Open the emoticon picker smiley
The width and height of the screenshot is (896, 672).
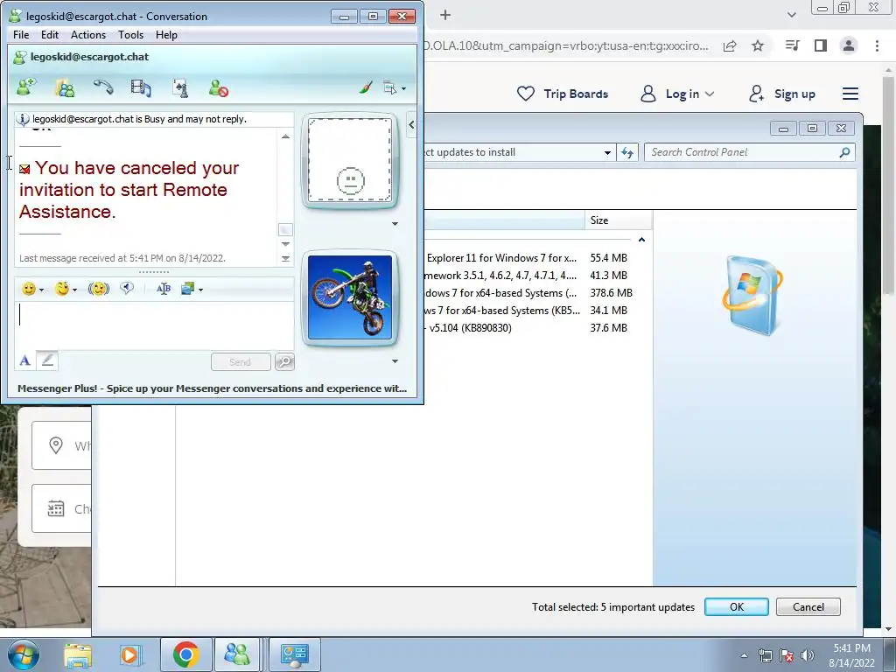pyautogui.click(x=29, y=289)
